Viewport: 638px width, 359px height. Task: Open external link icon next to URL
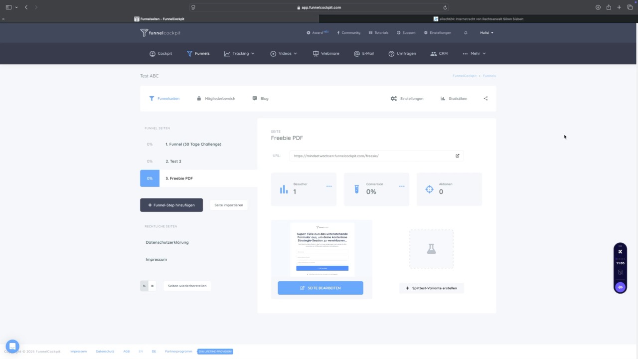[x=458, y=156]
